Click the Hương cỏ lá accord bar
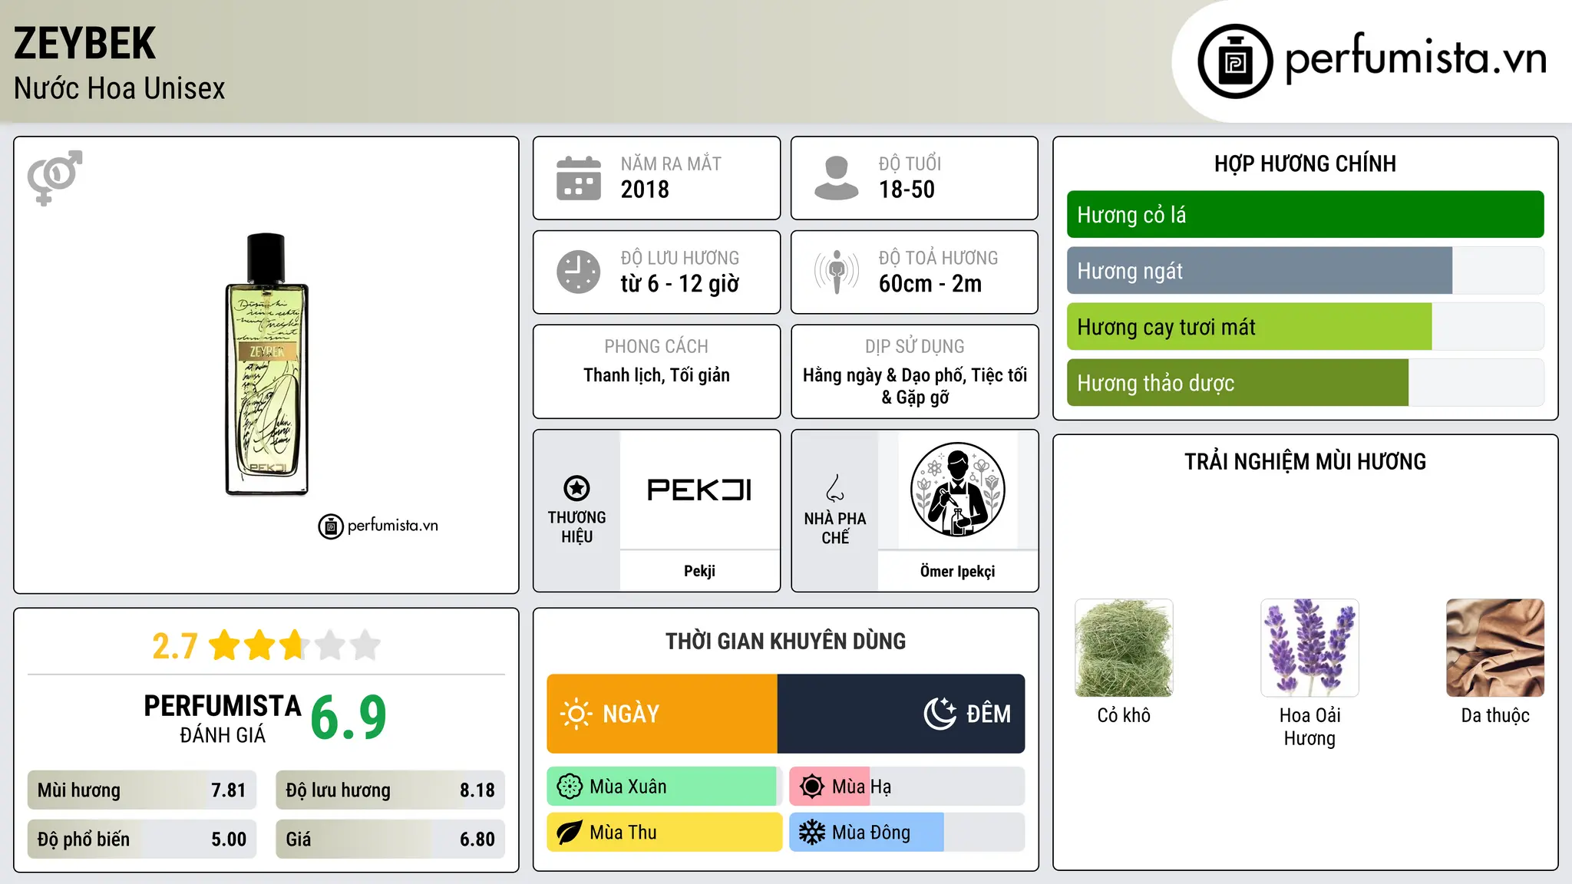Screen dimensions: 1572x884 pos(1305,215)
